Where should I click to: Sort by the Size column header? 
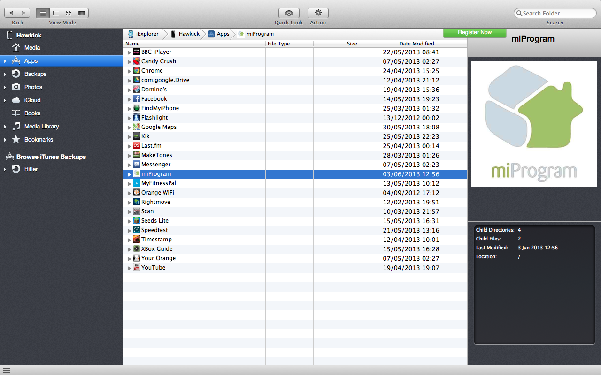point(339,44)
